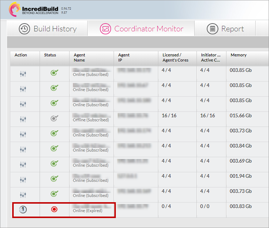Select the '003.69 Gb' memory value
Viewport: 269px width, 228px height.
click(x=241, y=161)
